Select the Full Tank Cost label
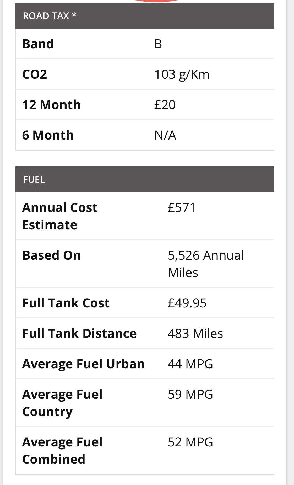This screenshot has width=294, height=485. click(x=66, y=303)
